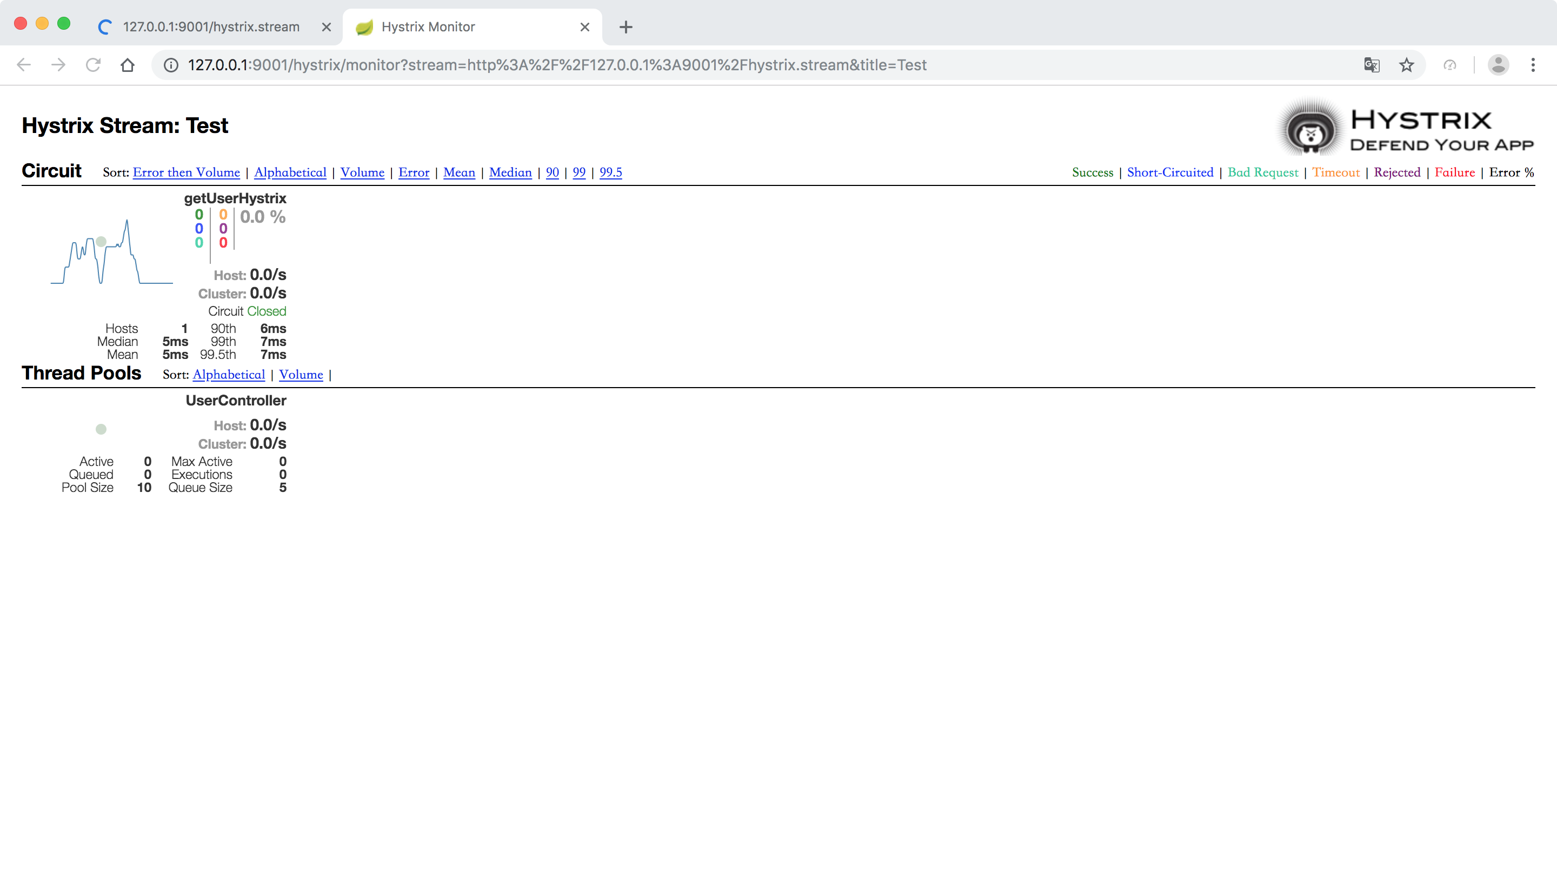Sort thread pools Alphabetical
This screenshot has height=892, width=1557.
229,375
